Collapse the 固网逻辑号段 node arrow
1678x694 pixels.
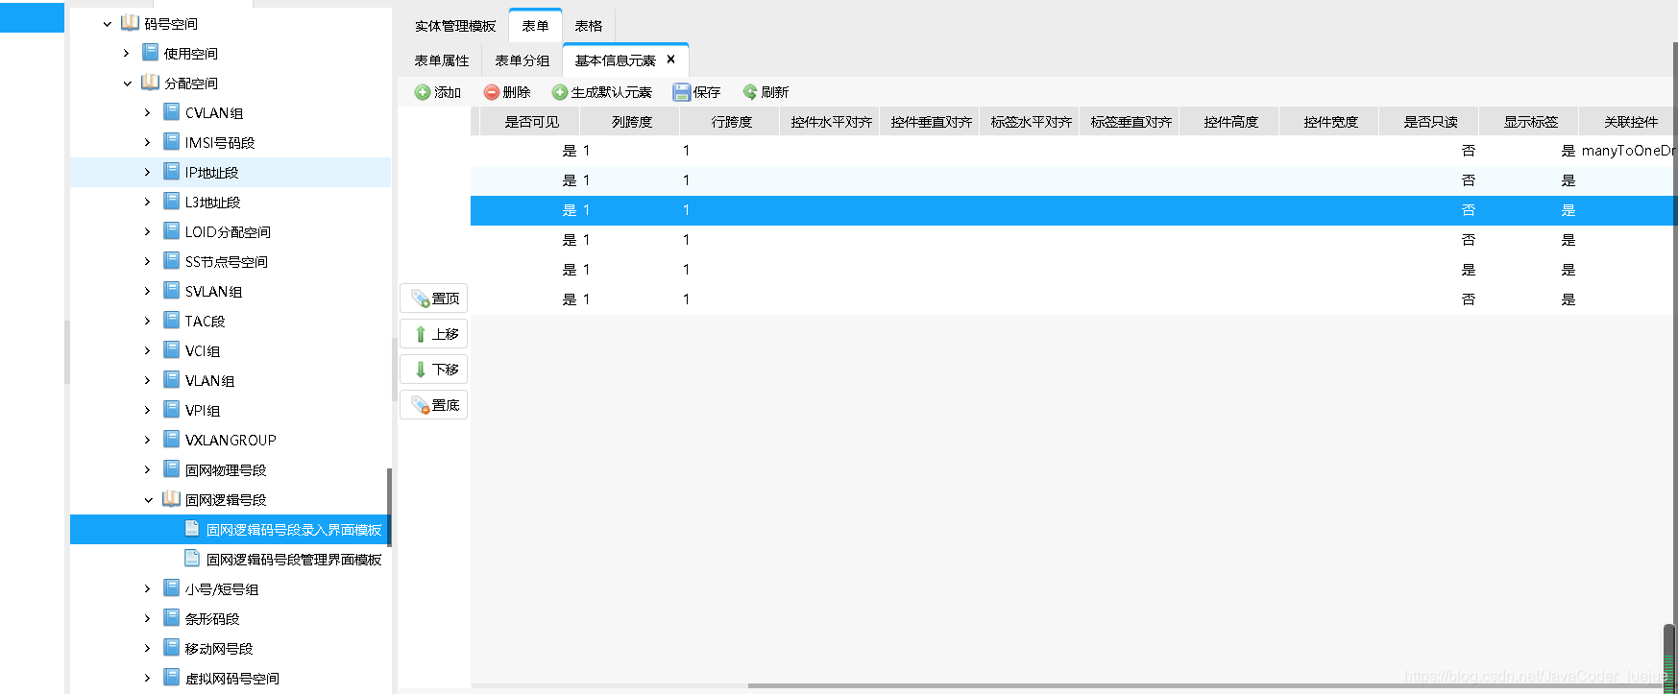tap(149, 500)
